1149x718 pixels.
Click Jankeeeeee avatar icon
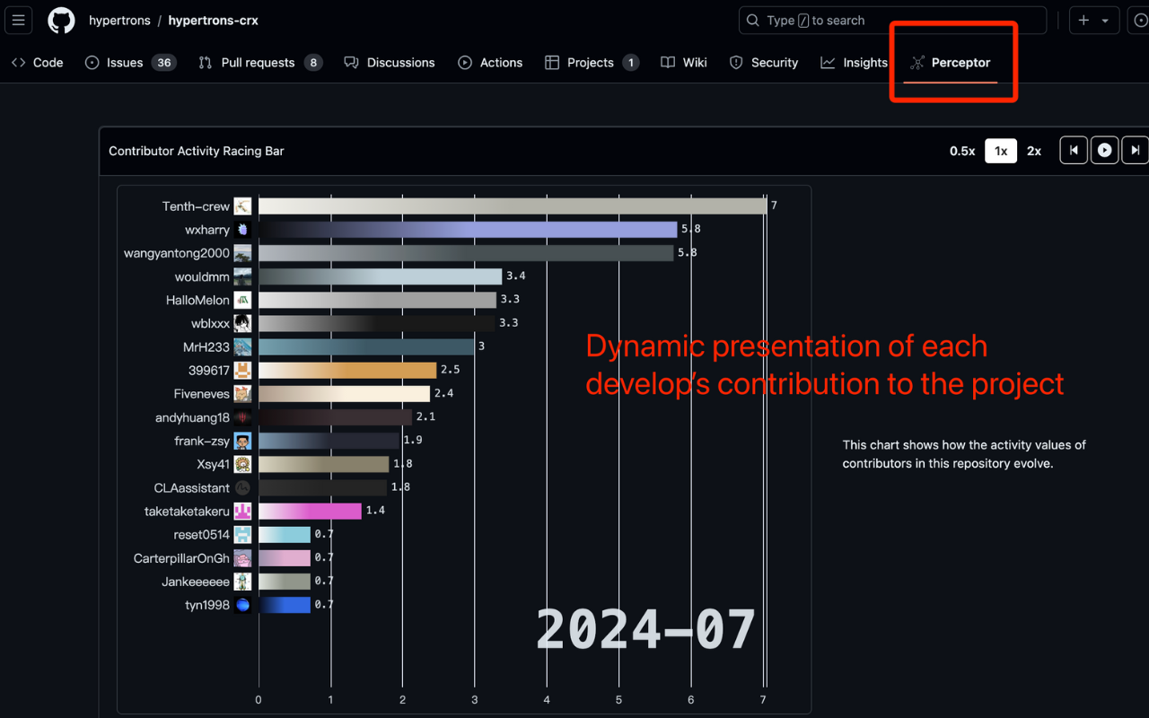[x=242, y=582]
